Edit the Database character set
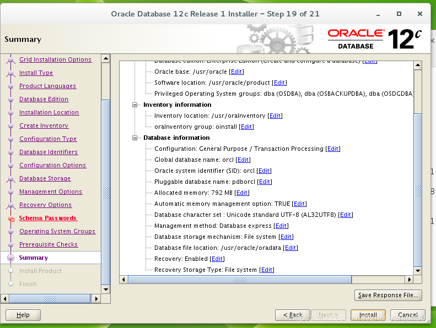This screenshot has width=436, height=328. (x=346, y=215)
